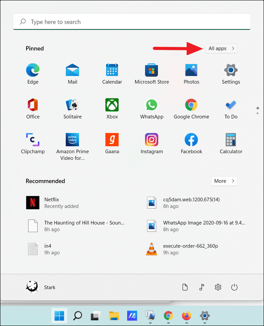
Task: Click the Windows Start button on taskbar
Action: click(x=59, y=316)
